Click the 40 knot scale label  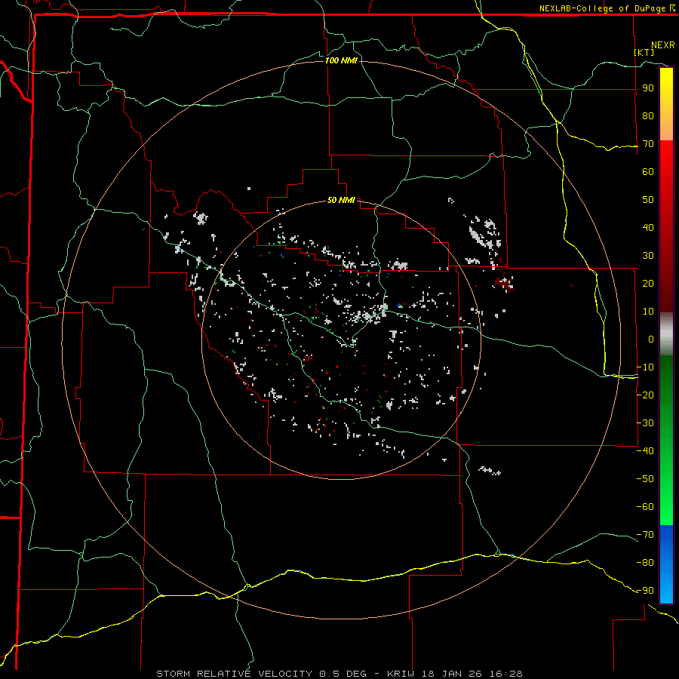pyautogui.click(x=648, y=228)
